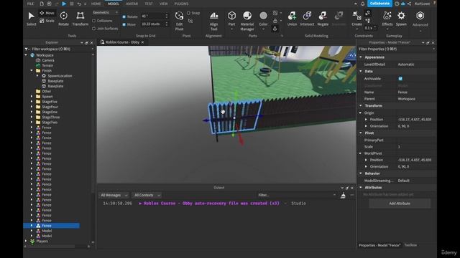Switch to the AVATAR ribbon tab
This screenshot has height=258, width=460.
(x=132, y=4)
